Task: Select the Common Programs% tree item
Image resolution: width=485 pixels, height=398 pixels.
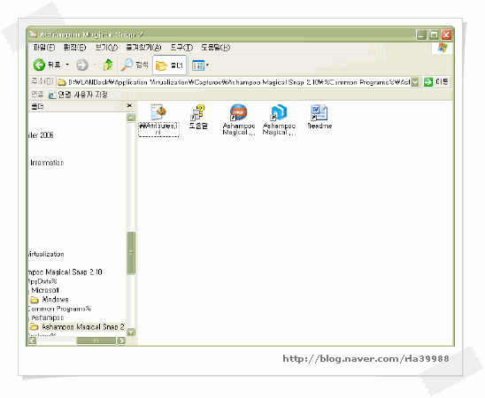Action: (x=58, y=309)
